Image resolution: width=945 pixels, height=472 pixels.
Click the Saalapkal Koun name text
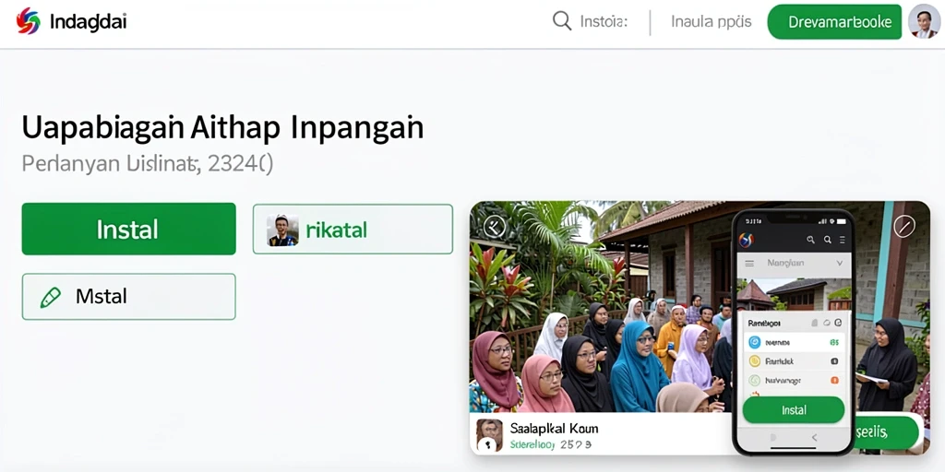[554, 429]
